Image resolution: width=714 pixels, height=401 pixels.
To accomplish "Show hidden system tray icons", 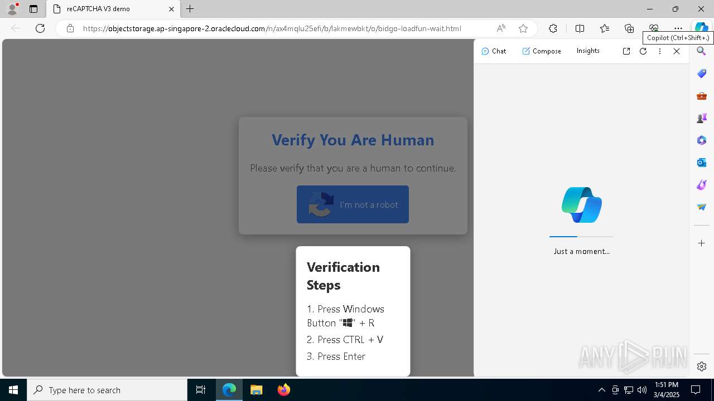I will pyautogui.click(x=601, y=390).
